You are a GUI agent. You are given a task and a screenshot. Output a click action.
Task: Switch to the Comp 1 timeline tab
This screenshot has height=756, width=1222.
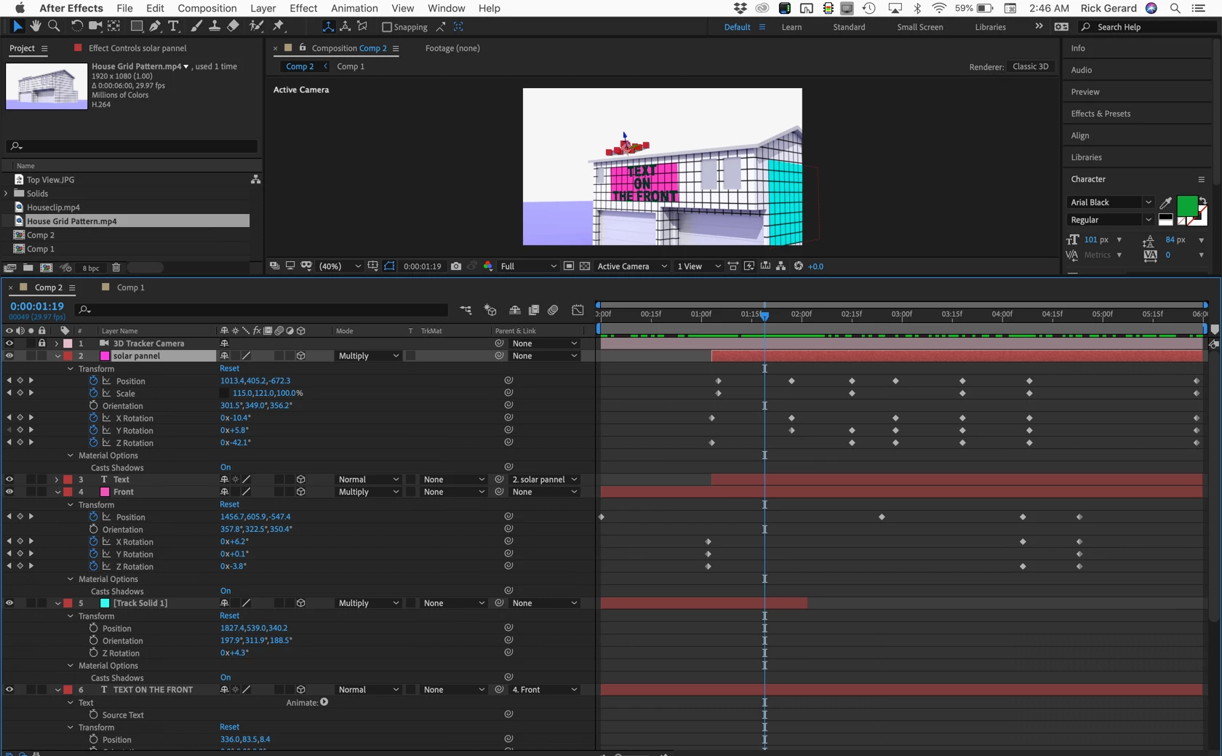pyautogui.click(x=131, y=287)
